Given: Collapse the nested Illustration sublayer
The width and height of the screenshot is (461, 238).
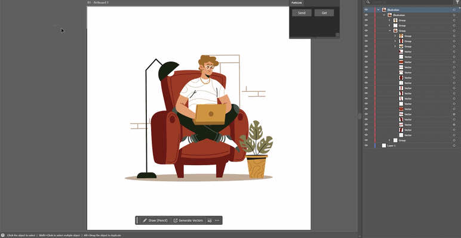Looking at the screenshot, I should pos(384,15).
